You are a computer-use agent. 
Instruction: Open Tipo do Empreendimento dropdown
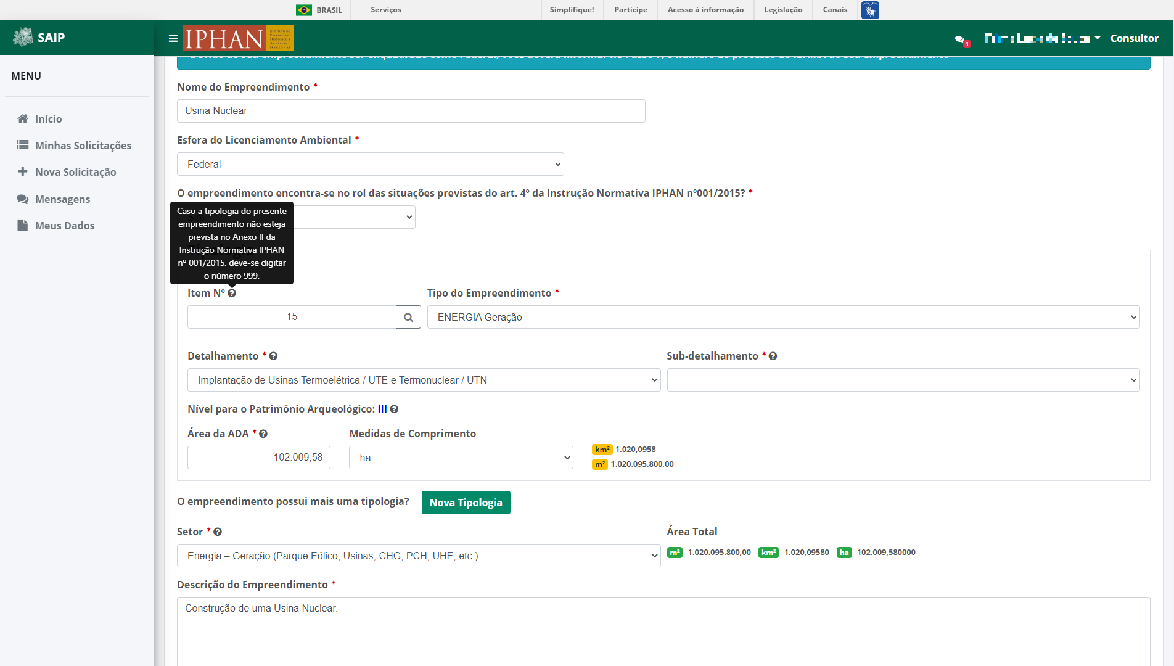tap(783, 317)
